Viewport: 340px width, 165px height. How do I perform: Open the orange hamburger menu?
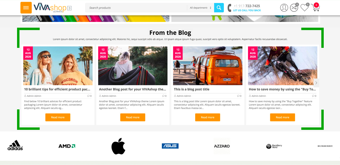click(26, 8)
